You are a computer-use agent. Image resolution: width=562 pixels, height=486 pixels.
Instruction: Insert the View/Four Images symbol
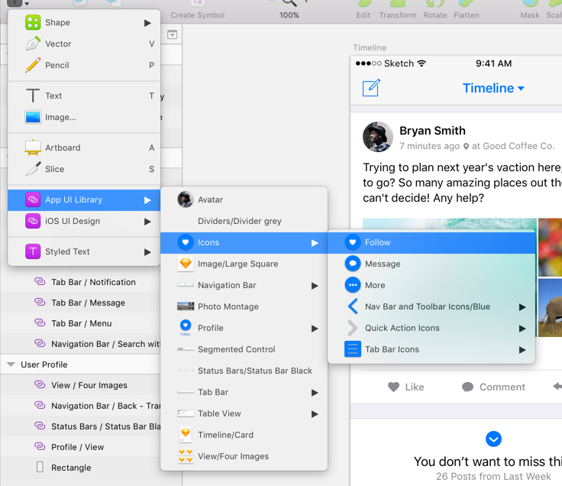(x=244, y=456)
